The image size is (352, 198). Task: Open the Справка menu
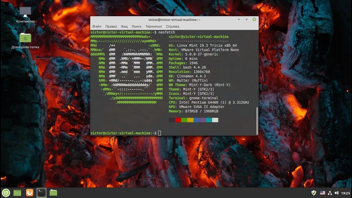(173, 26)
